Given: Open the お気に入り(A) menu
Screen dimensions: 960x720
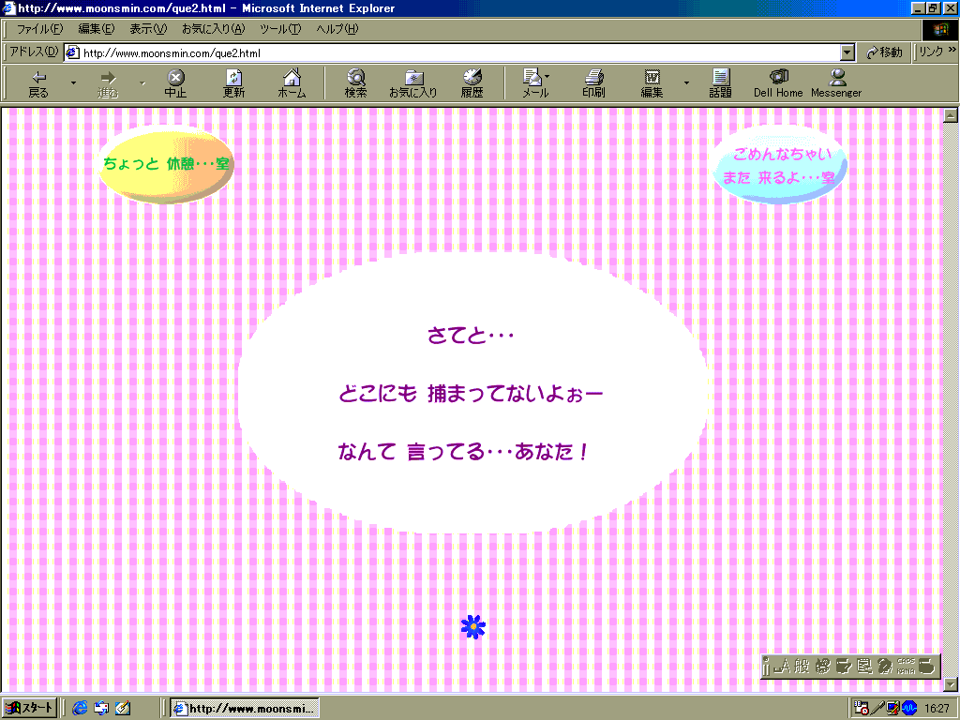Looking at the screenshot, I should point(213,29).
